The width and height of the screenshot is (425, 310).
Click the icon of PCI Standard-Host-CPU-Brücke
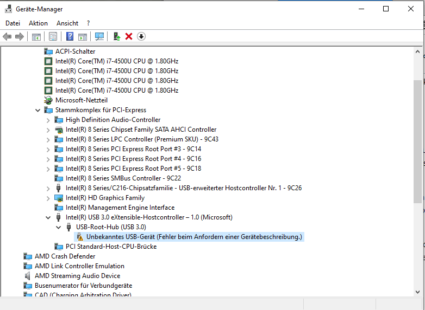[x=59, y=247]
